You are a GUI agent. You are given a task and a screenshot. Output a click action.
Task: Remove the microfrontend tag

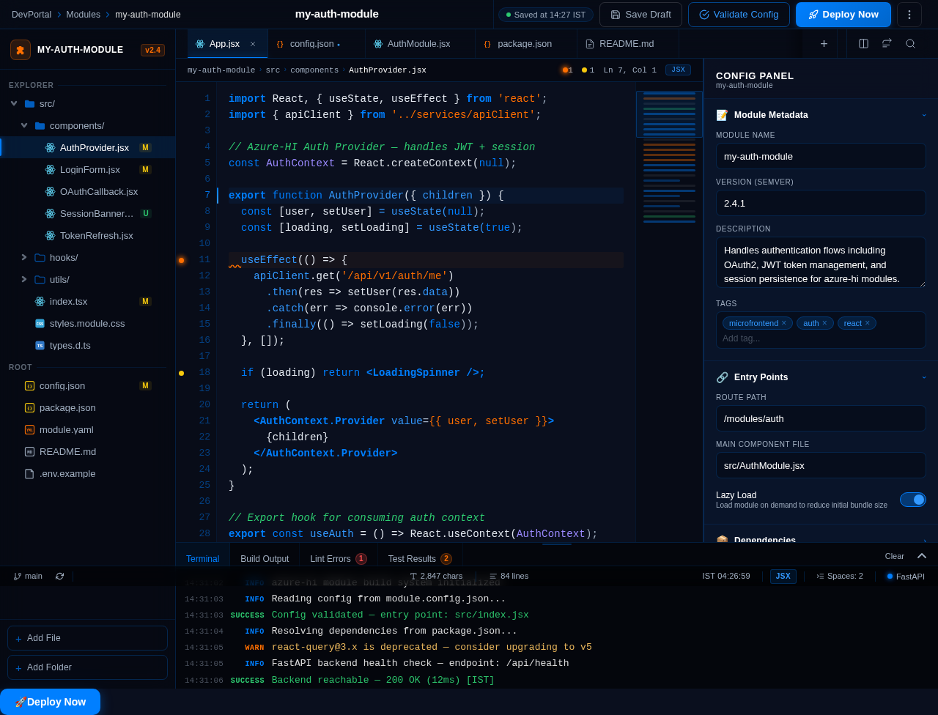pyautogui.click(x=783, y=323)
